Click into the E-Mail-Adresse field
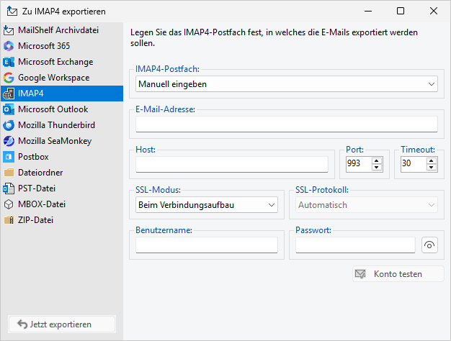The height and width of the screenshot is (341, 451). [286, 124]
